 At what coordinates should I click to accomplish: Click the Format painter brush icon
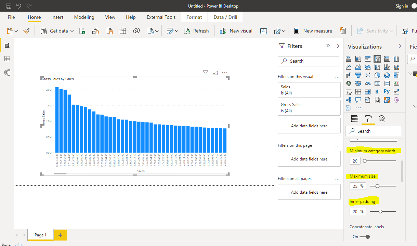(26, 31)
